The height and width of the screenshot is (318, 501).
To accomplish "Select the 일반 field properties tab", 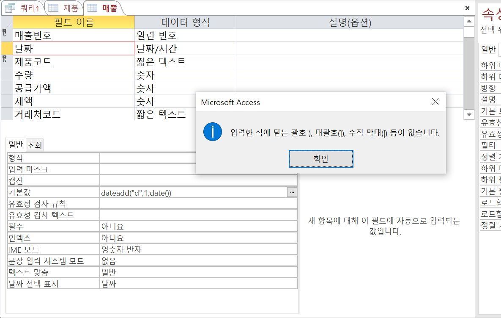I will point(16,145).
